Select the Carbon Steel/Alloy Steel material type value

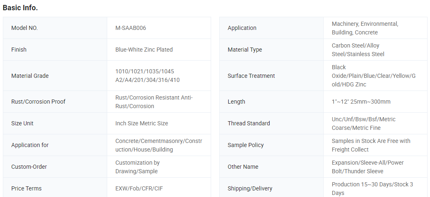(x=358, y=50)
